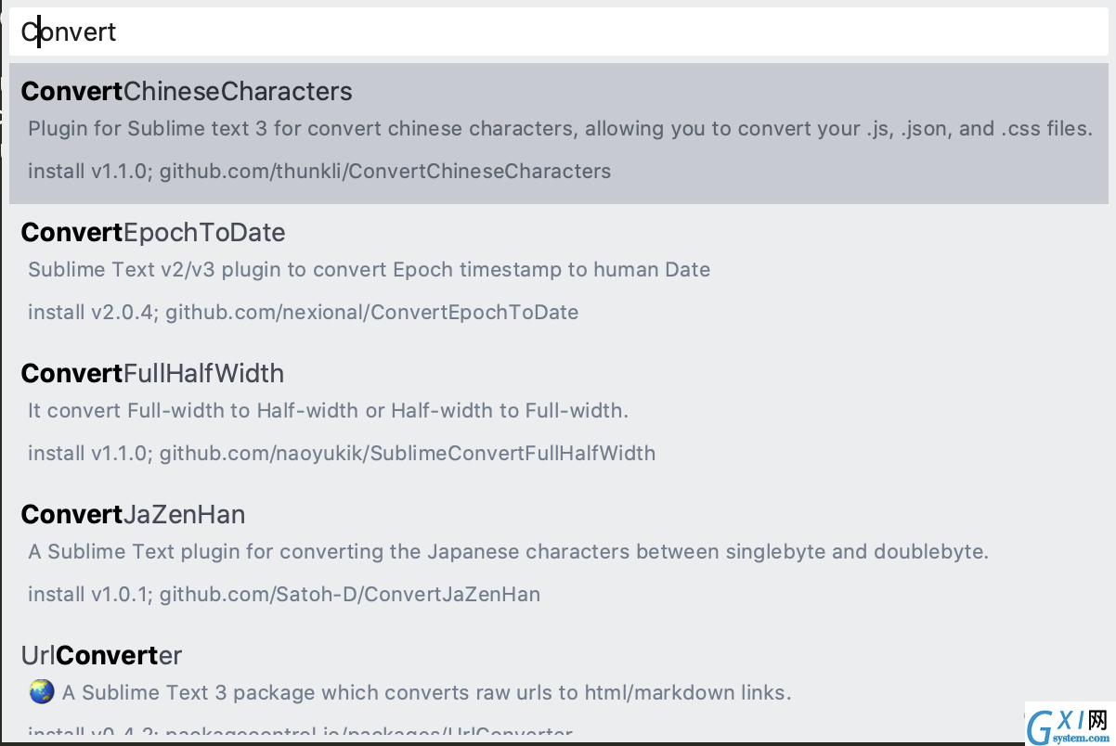Select the ConvertChineseCharacters package entry
The height and width of the screenshot is (746, 1116).
pos(559,134)
